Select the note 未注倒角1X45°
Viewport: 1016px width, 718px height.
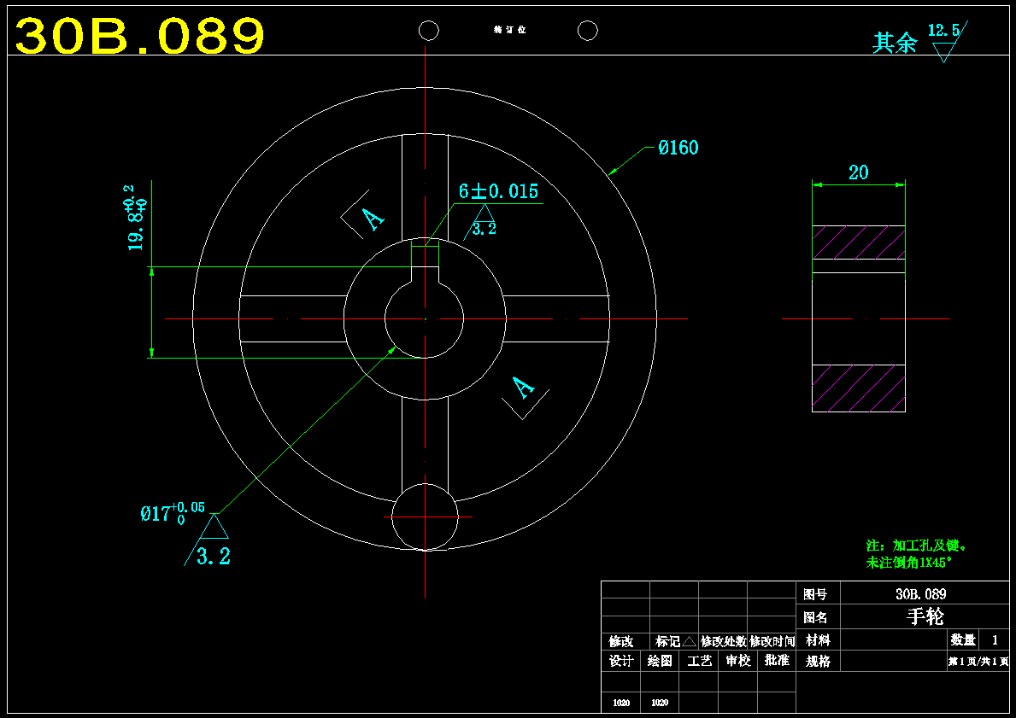click(x=909, y=563)
